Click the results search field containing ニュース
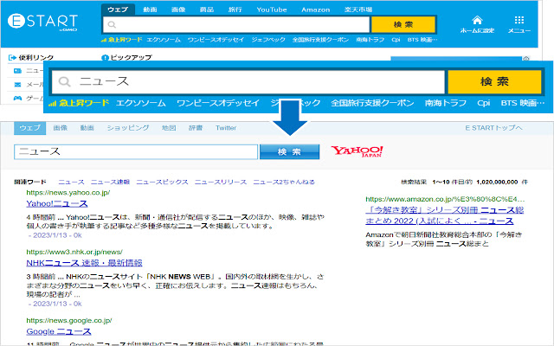 point(136,151)
